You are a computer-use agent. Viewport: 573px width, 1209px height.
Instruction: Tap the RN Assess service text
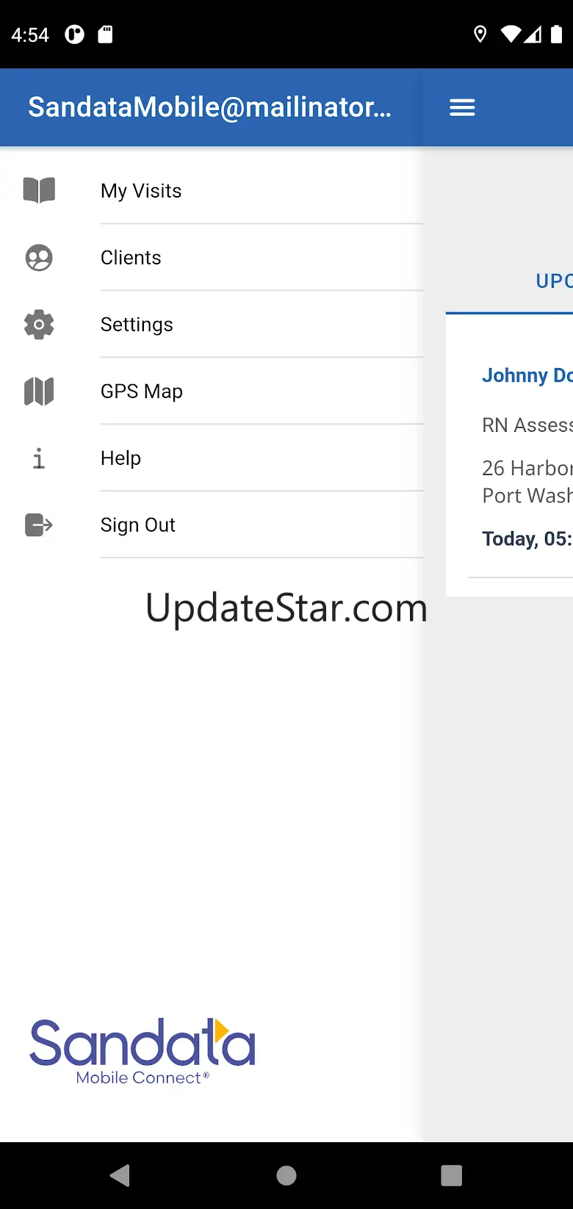click(527, 425)
